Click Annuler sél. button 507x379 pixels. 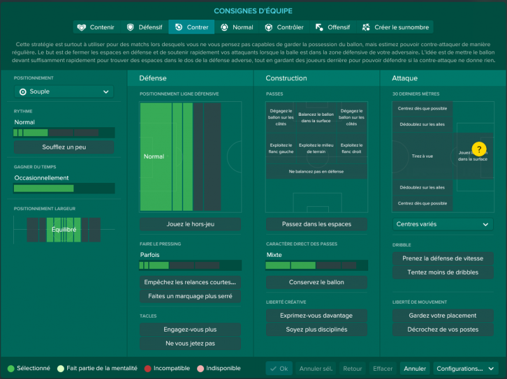click(x=316, y=369)
